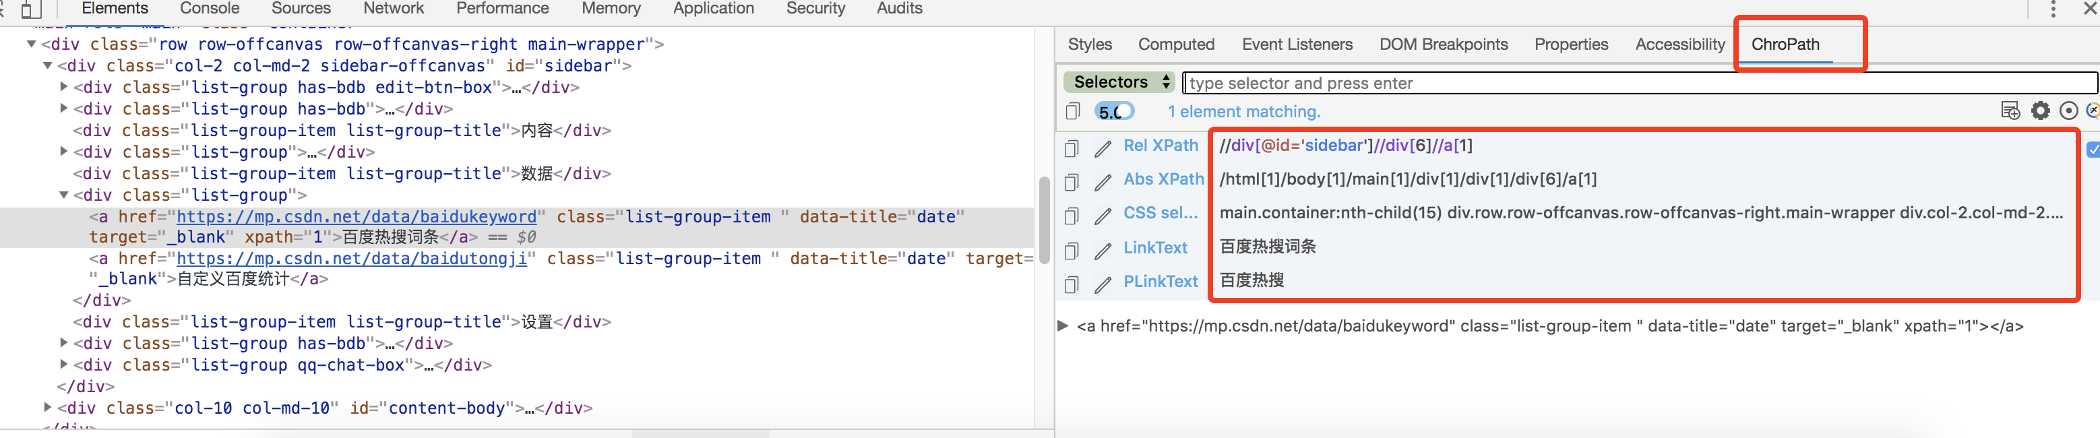Open the baidukeyword href link
The height and width of the screenshot is (438, 2100).
(x=357, y=216)
